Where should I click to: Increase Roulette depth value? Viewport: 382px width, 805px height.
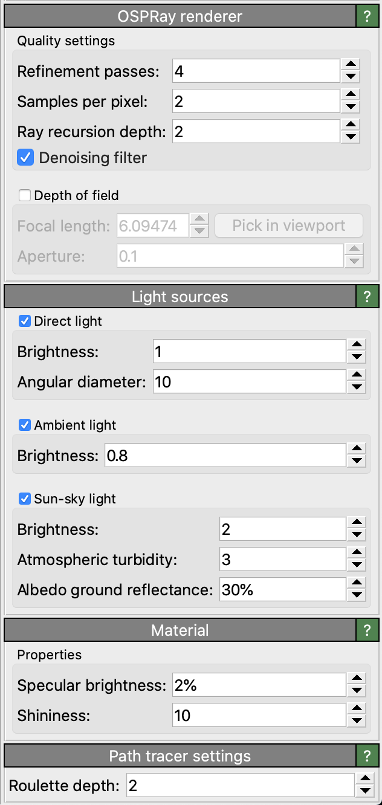coord(364,779)
